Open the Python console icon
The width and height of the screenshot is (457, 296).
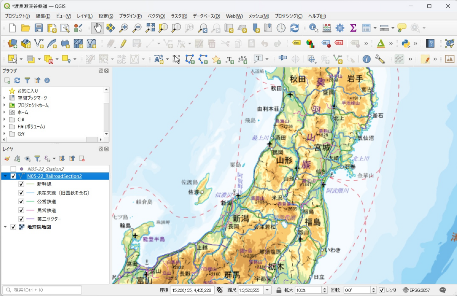pos(406,43)
